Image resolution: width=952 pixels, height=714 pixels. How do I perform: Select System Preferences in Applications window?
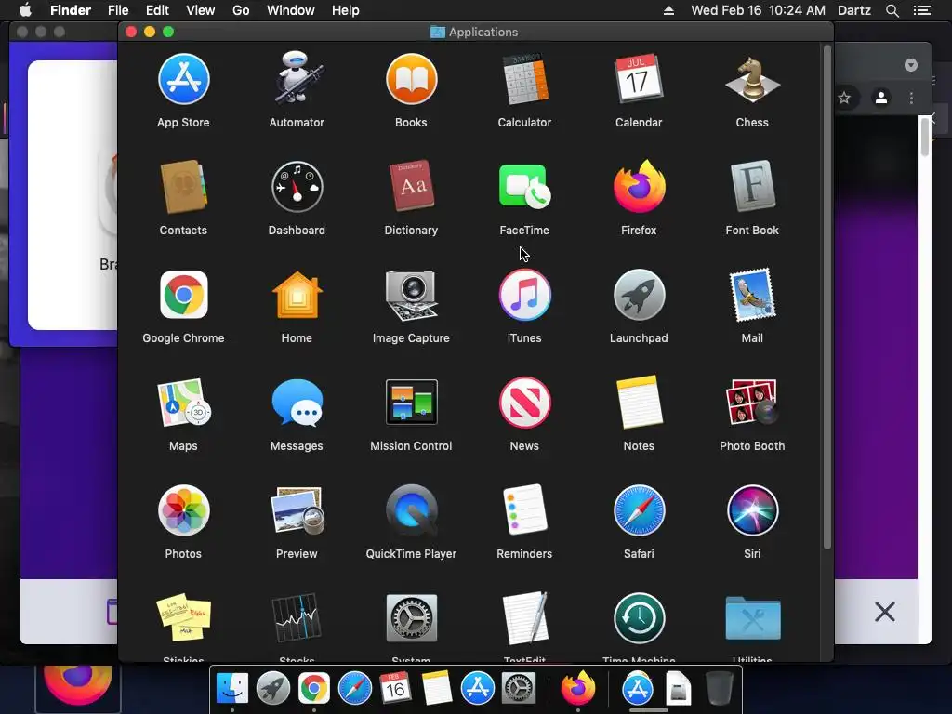click(411, 618)
